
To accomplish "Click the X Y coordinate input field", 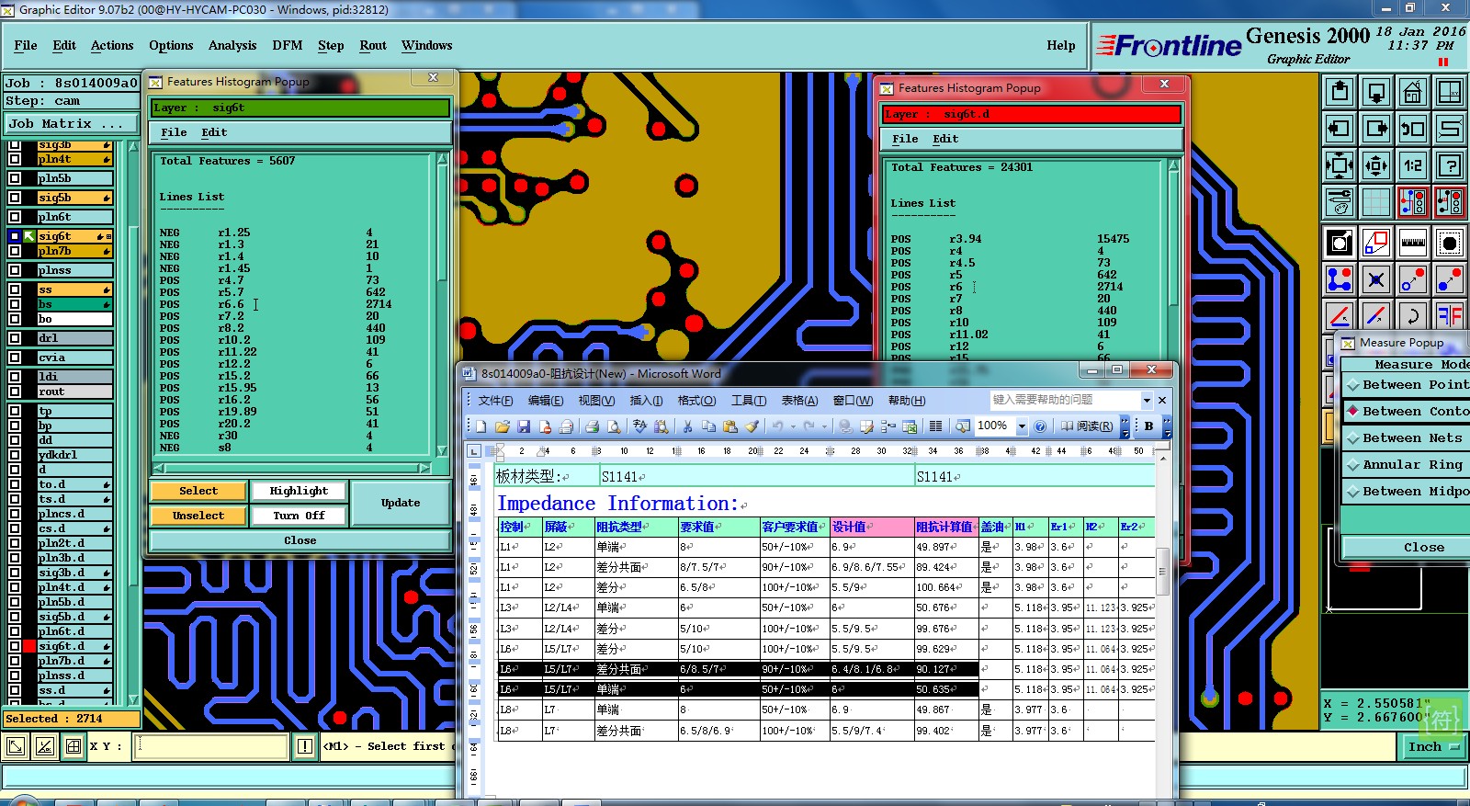I will pos(212,746).
